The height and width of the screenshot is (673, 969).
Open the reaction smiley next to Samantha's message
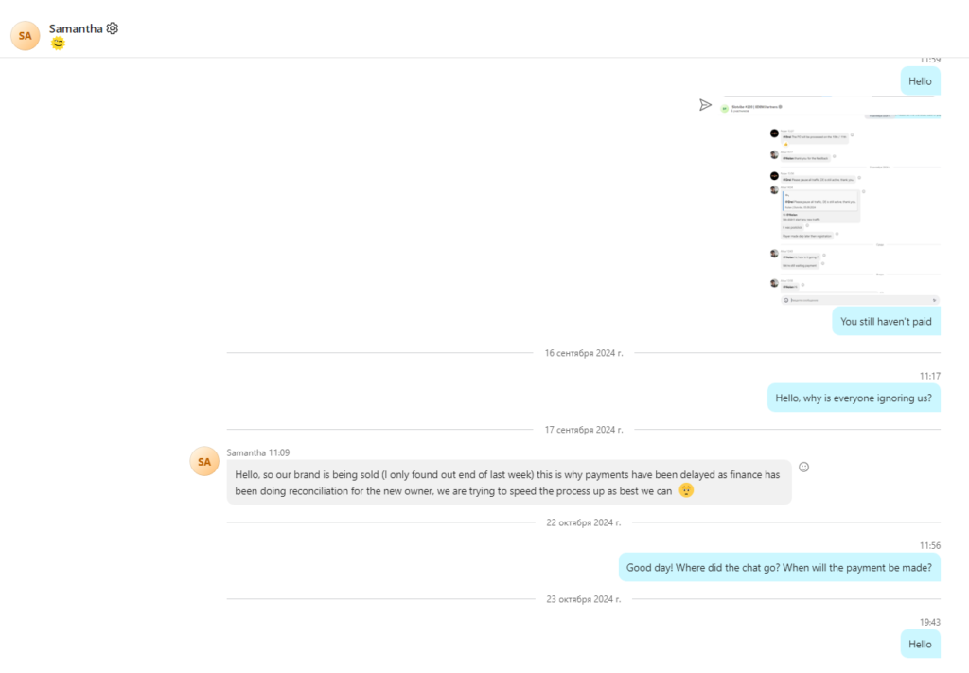804,467
